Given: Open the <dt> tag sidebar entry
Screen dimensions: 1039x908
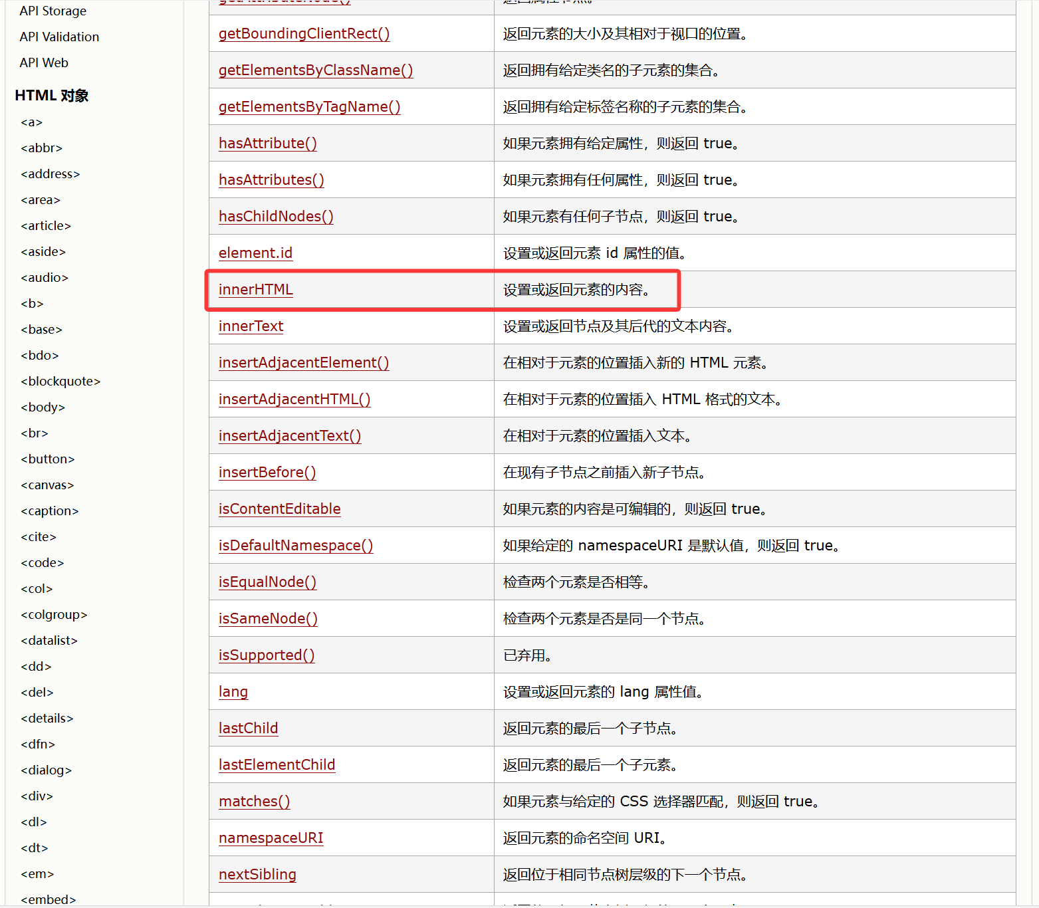Looking at the screenshot, I should 34,848.
